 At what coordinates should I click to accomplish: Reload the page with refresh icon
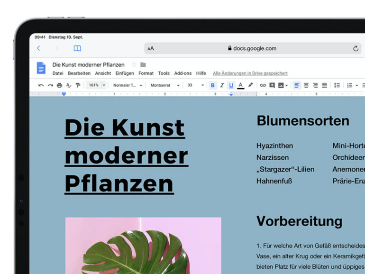356,48
